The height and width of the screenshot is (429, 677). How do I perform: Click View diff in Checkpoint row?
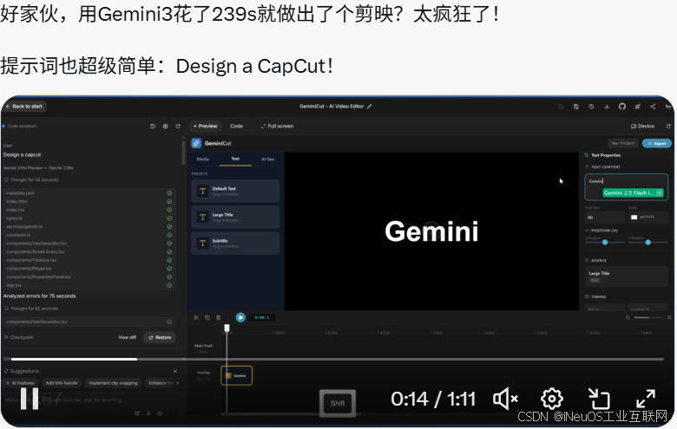pos(127,337)
